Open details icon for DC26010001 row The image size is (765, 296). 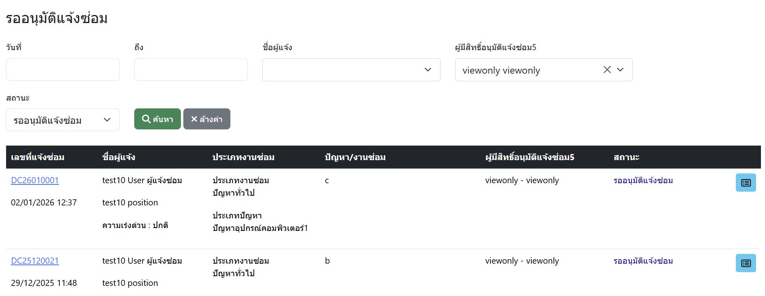746,183
